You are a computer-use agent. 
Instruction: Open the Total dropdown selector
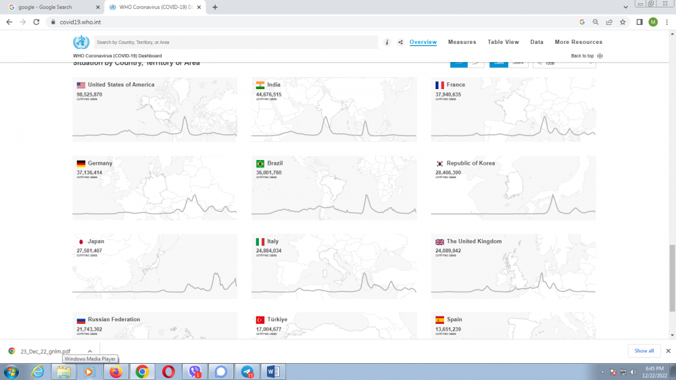[x=564, y=63]
